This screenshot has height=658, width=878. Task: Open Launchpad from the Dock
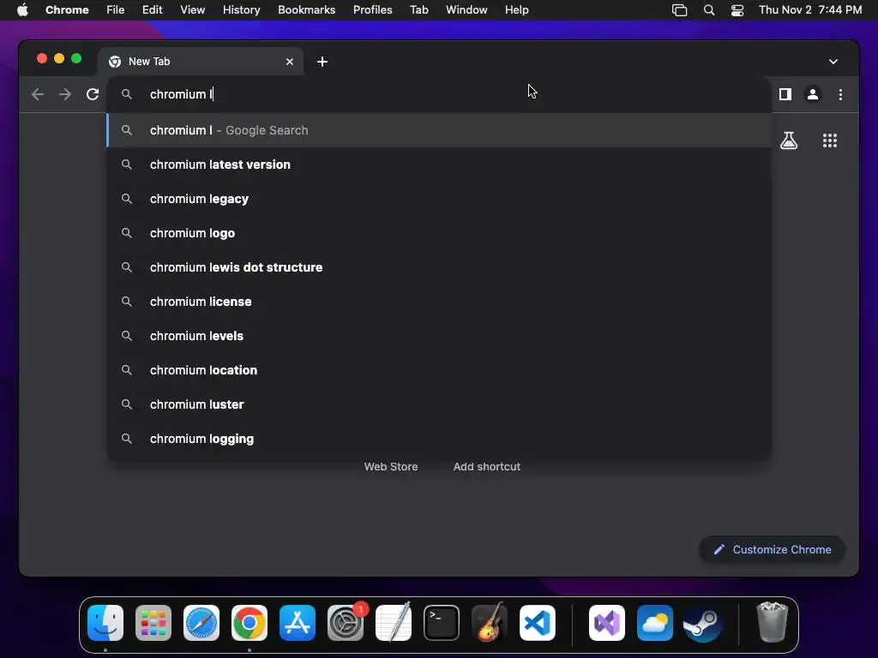[153, 623]
